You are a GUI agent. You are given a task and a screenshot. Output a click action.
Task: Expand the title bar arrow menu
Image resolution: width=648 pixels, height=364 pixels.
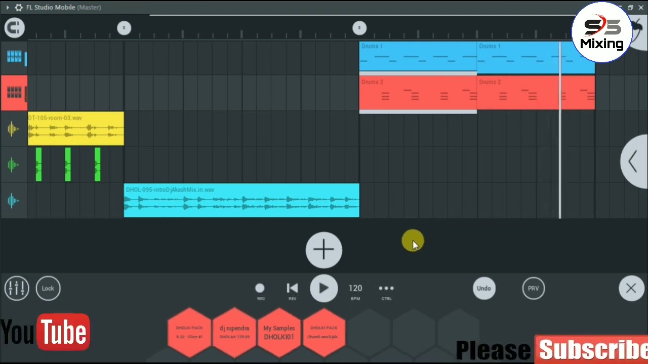(7, 7)
